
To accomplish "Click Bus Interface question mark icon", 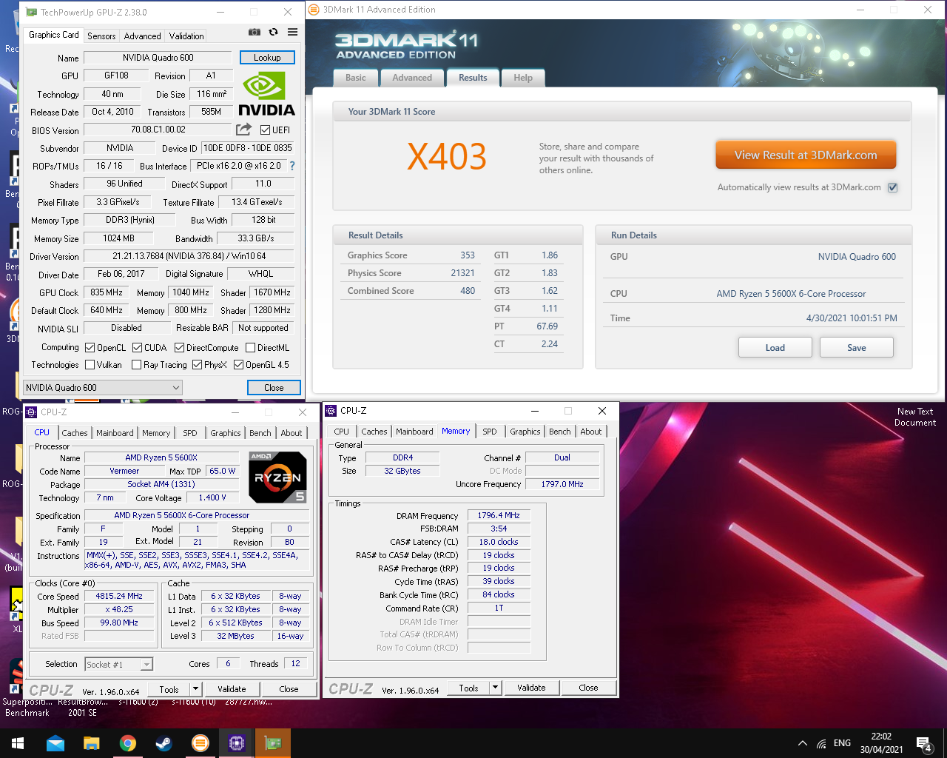I will [x=291, y=166].
